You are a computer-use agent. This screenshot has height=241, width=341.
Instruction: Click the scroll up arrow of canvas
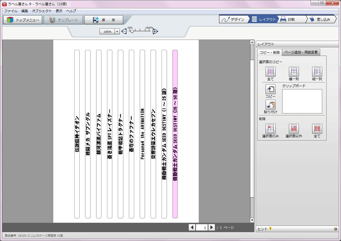tap(252, 43)
